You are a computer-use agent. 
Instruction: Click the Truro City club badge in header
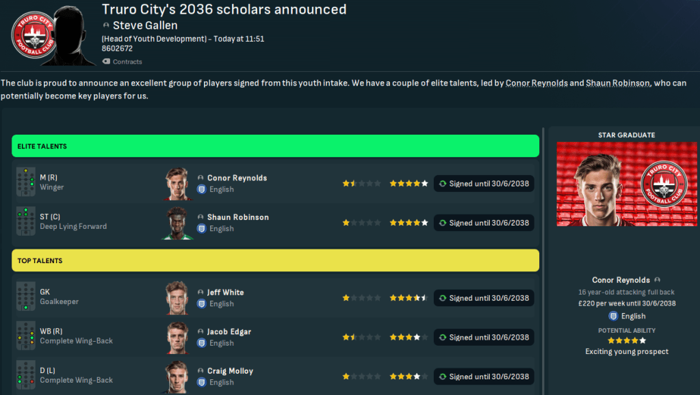[x=31, y=36]
